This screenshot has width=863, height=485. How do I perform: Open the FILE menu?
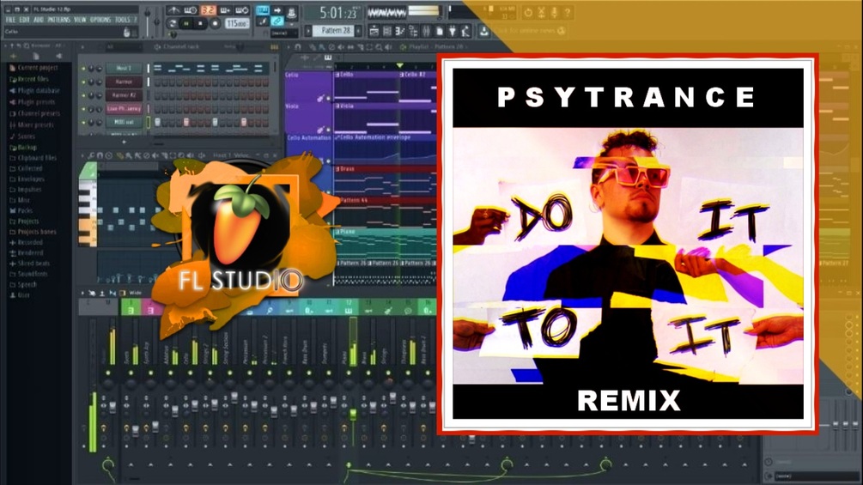click(10, 20)
